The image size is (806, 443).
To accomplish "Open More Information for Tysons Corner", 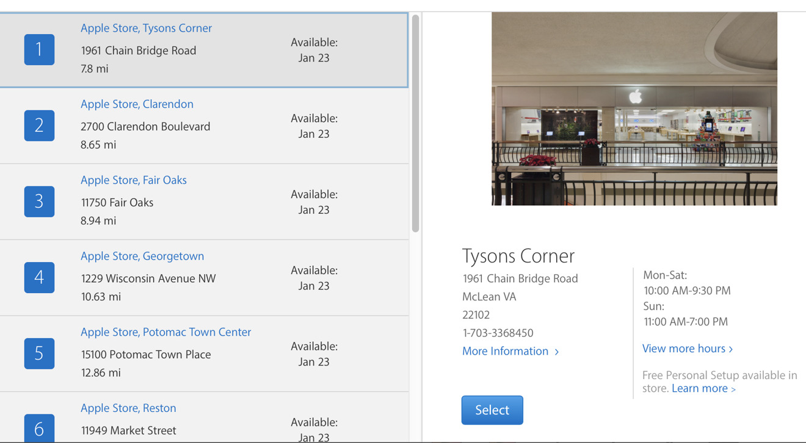I will point(510,351).
